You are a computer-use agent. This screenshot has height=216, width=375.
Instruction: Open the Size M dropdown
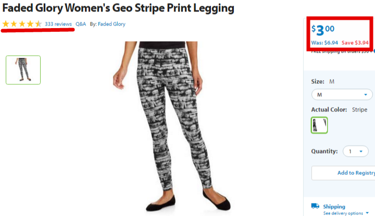(342, 95)
